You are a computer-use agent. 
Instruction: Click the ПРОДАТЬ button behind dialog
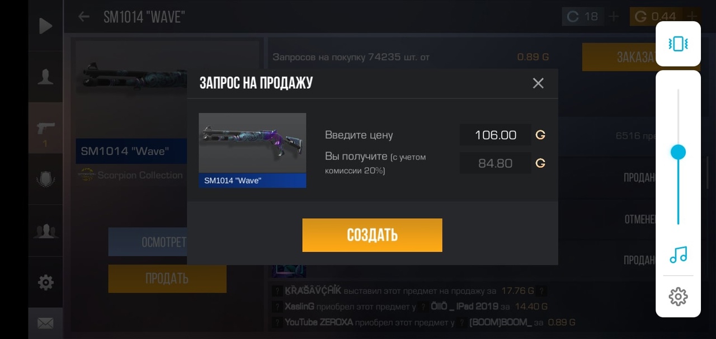pyautogui.click(x=167, y=279)
